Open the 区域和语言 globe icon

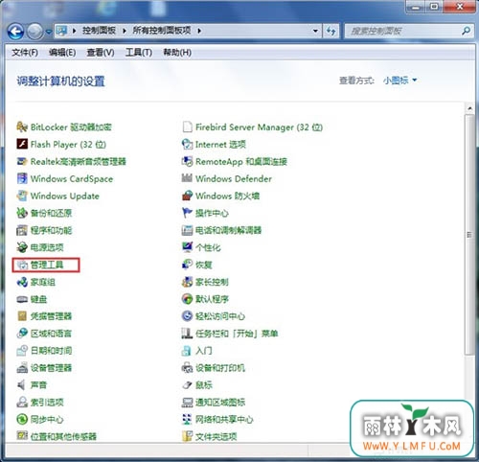point(22,334)
